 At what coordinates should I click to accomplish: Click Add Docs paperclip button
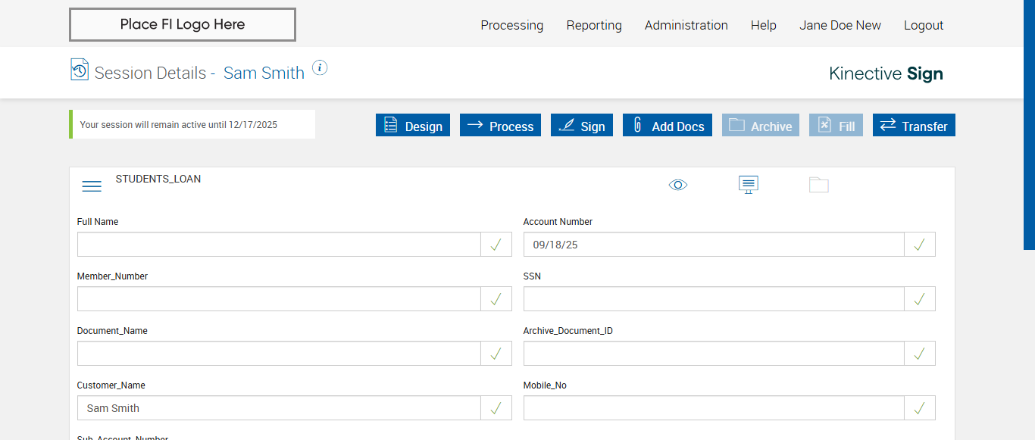tap(668, 126)
